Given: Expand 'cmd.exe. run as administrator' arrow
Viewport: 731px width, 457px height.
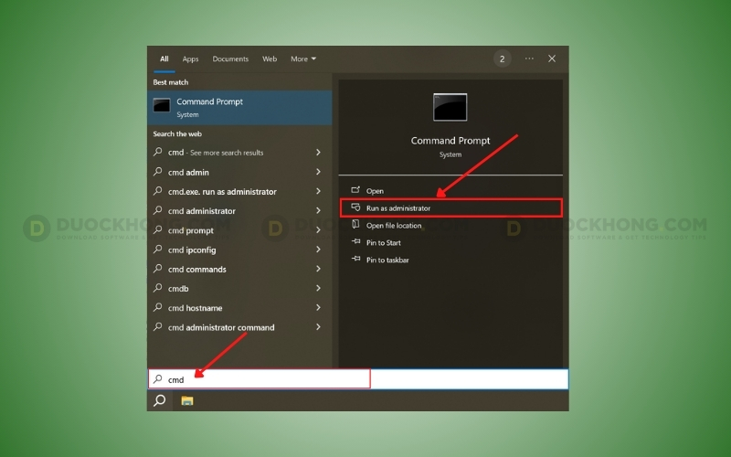Looking at the screenshot, I should [318, 191].
